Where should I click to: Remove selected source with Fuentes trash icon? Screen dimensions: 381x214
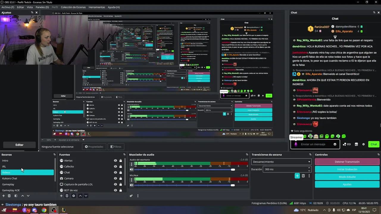pos(67,196)
